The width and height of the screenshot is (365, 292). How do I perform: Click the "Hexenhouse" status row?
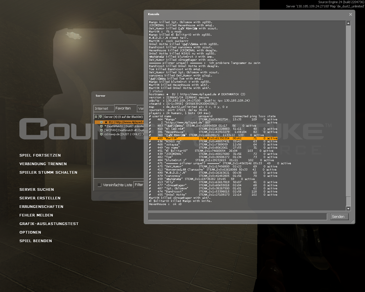tap(213, 132)
